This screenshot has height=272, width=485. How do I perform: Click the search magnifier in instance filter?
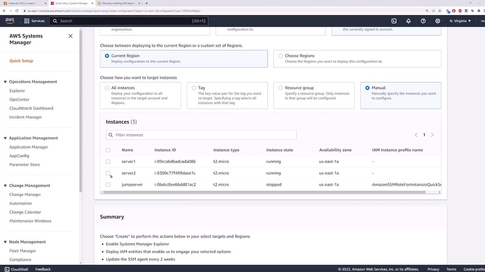111,135
